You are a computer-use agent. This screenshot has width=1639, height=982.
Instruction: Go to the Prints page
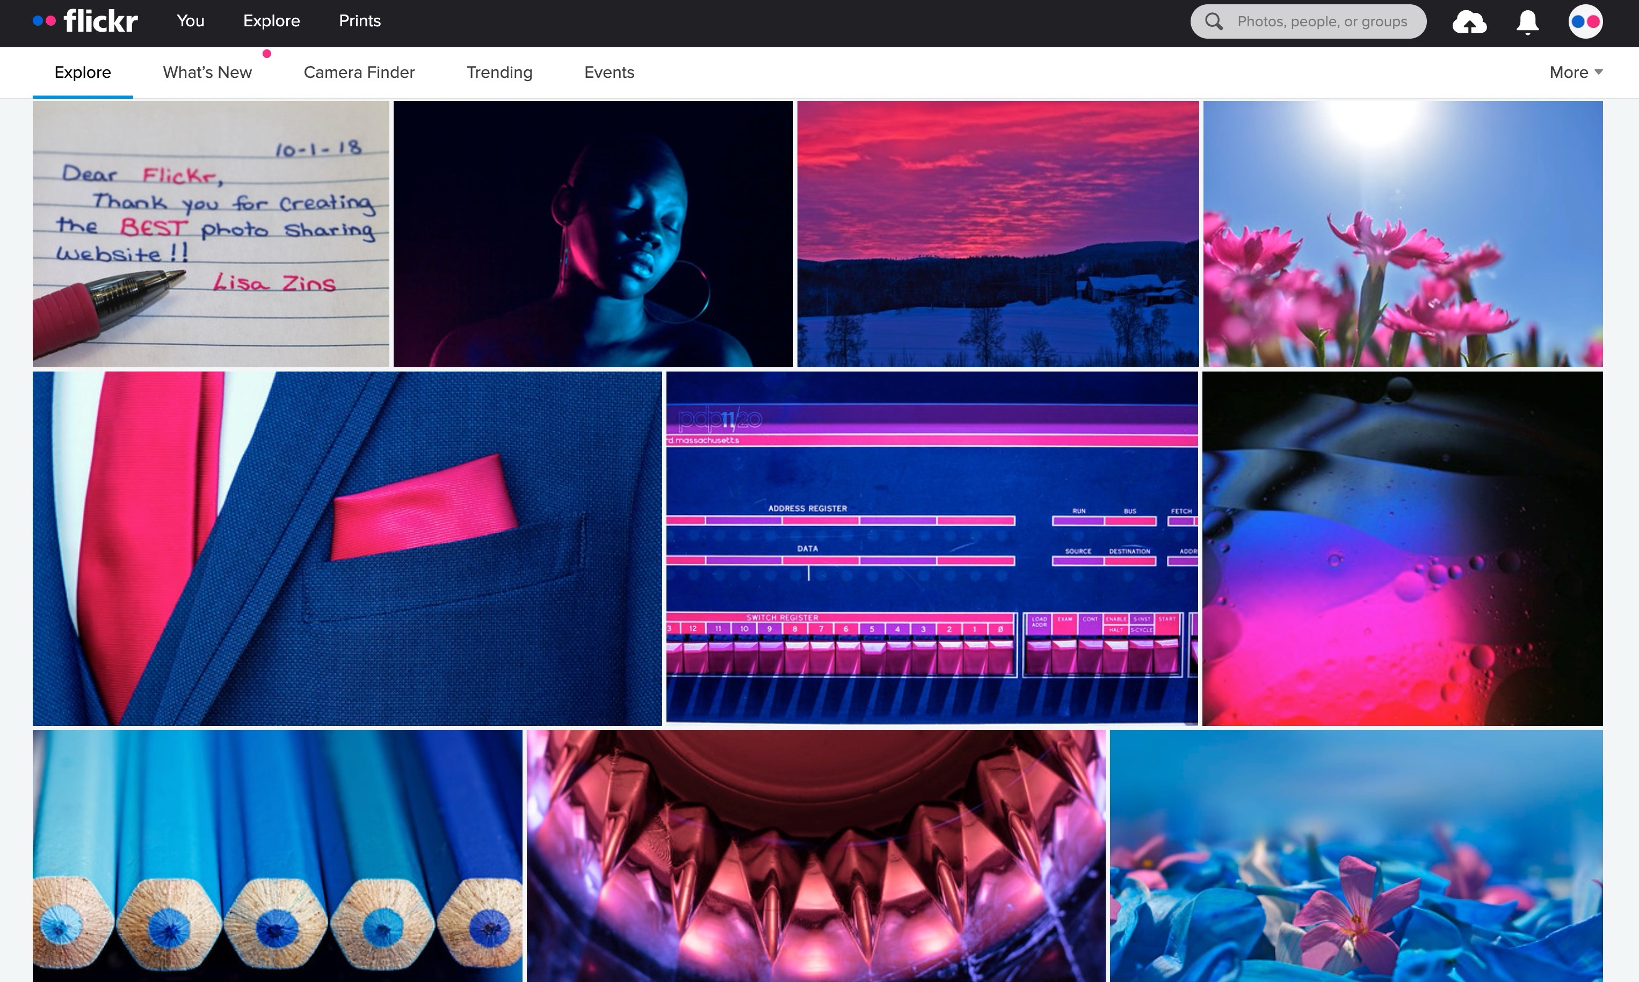[x=359, y=20]
